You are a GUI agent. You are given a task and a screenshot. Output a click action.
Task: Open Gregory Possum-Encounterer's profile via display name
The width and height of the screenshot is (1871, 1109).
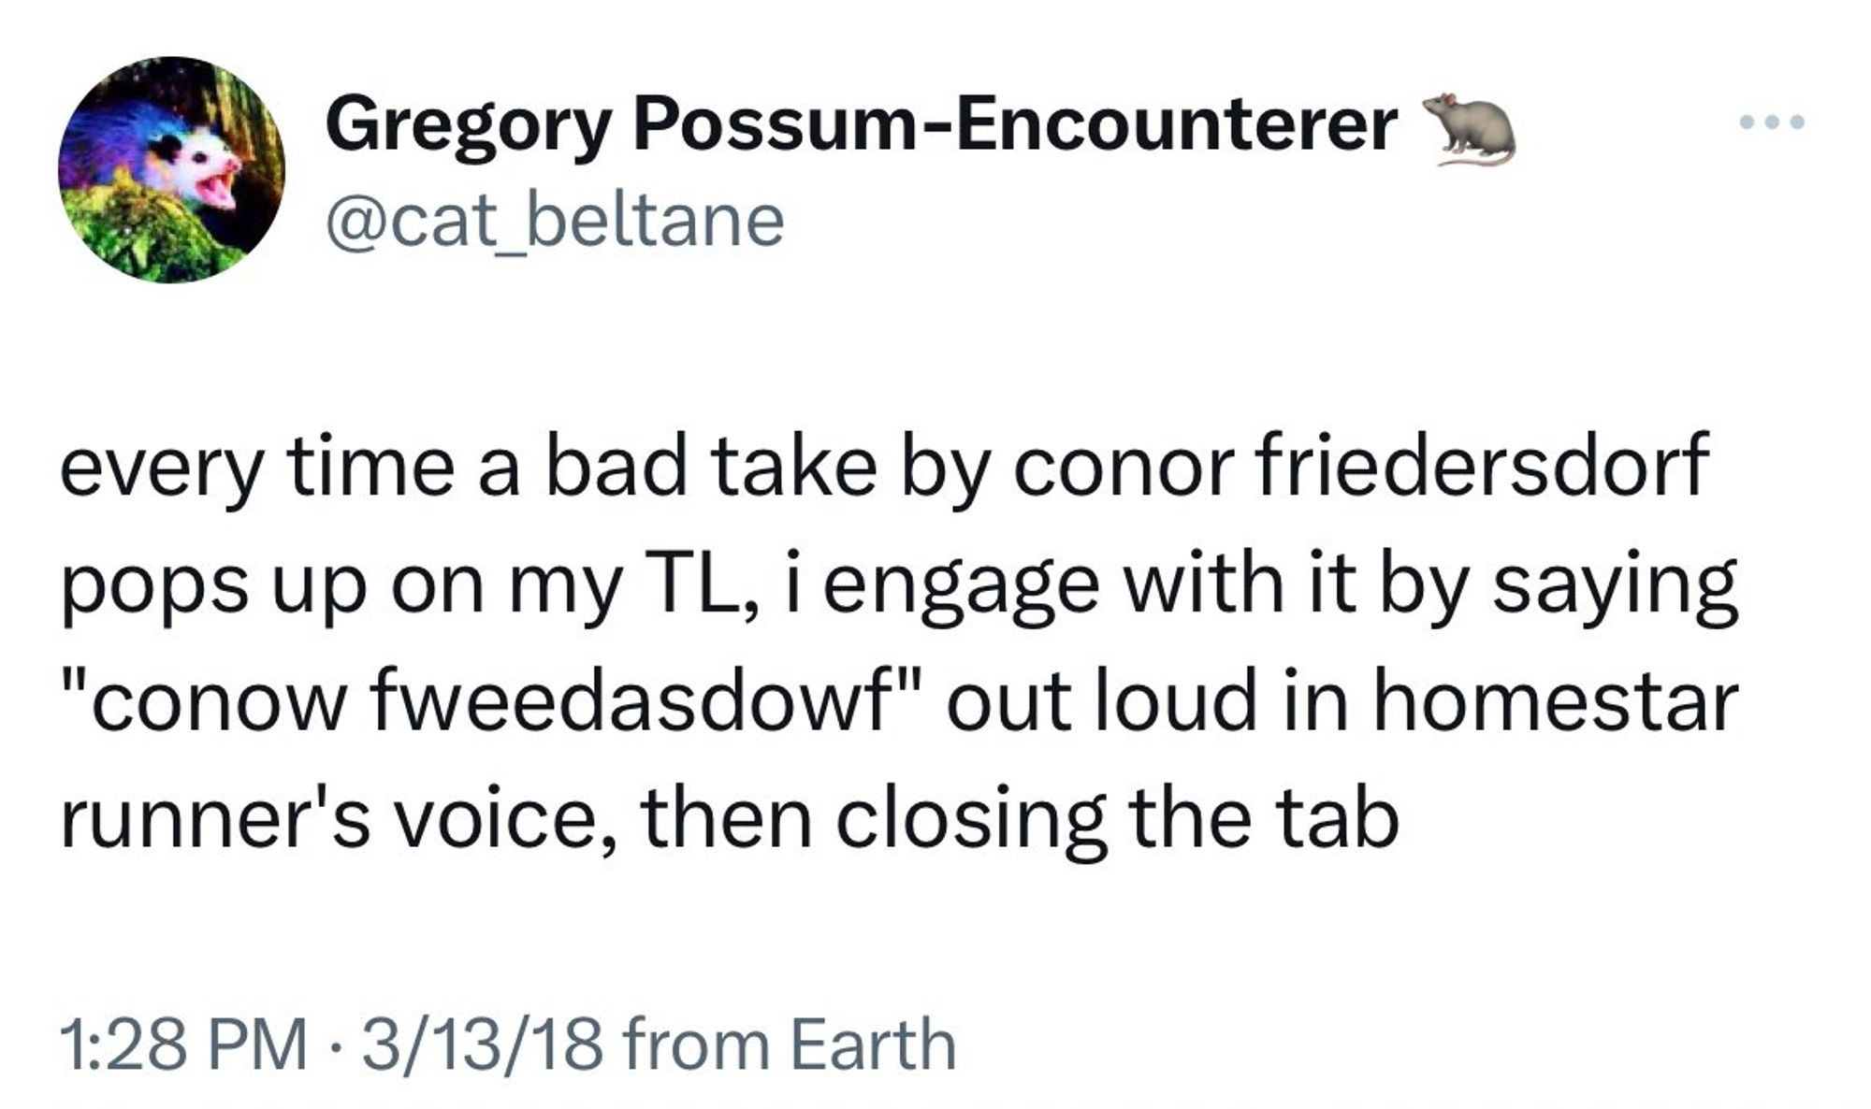coord(861,126)
